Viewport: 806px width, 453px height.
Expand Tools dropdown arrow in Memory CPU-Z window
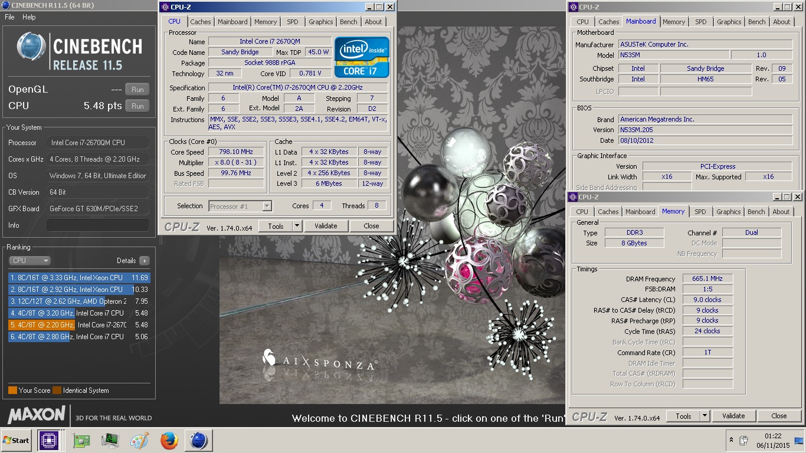coord(705,416)
